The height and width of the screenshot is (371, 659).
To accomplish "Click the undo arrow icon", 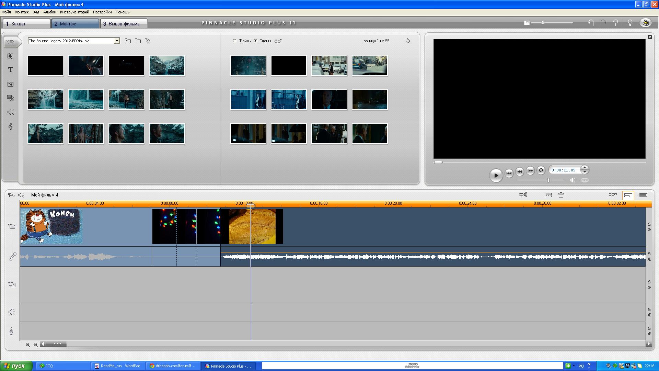I will coord(591,23).
